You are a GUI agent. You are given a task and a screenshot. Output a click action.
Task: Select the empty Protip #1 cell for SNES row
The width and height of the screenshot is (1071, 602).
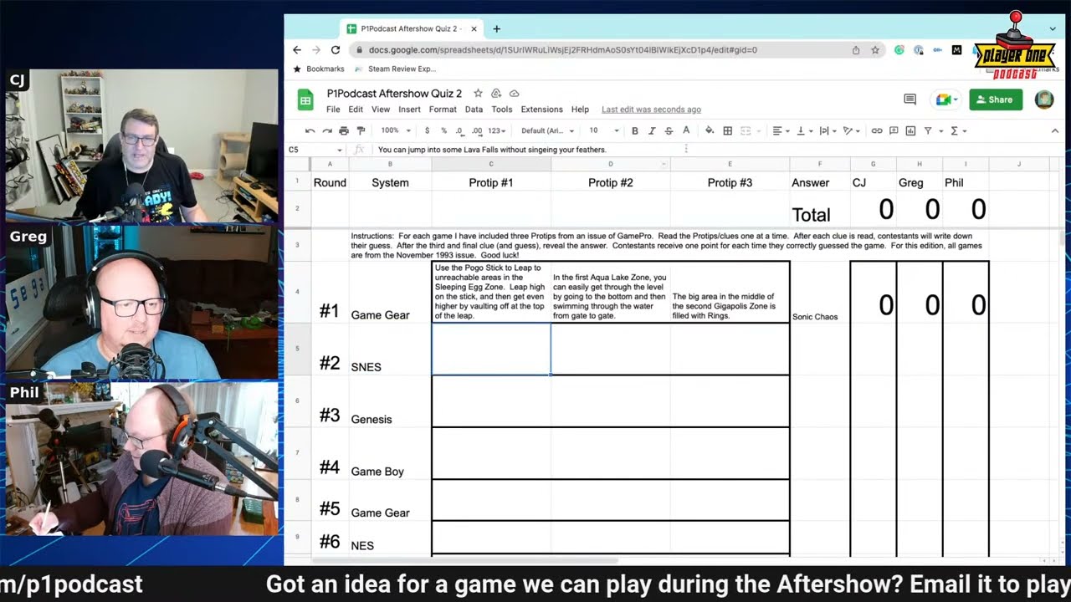tap(491, 349)
